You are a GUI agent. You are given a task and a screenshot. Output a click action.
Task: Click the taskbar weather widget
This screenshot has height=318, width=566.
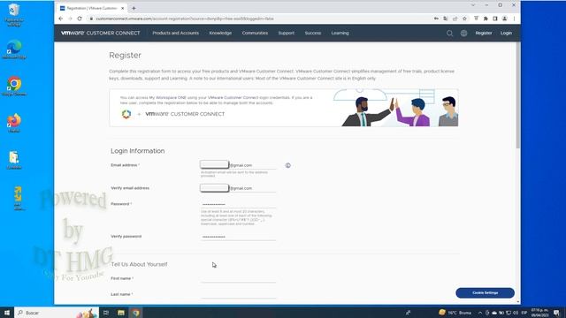(455, 313)
